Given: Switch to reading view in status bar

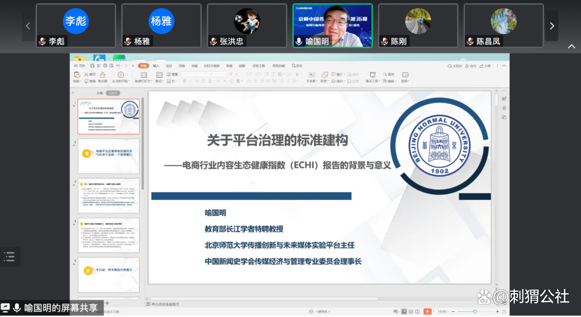Looking at the screenshot, I should coord(417,312).
